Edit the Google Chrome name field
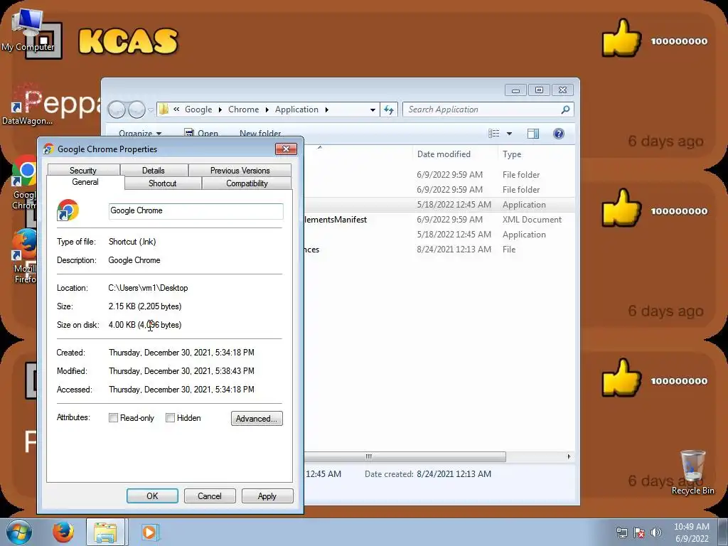Screen dimensions: 728x546 [196, 210]
